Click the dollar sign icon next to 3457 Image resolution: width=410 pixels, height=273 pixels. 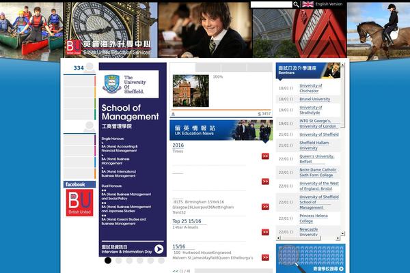point(260,114)
